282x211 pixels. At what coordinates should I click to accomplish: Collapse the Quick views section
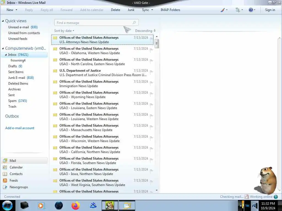click(x=3, y=21)
